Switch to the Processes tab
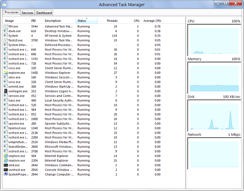The height and width of the screenshot is (191, 244). [11, 12]
